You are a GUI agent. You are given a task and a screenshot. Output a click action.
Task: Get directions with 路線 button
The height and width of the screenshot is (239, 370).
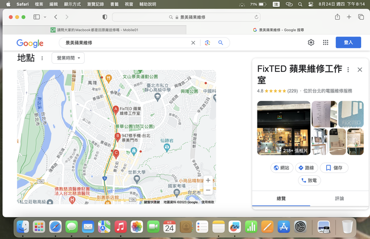306,168
